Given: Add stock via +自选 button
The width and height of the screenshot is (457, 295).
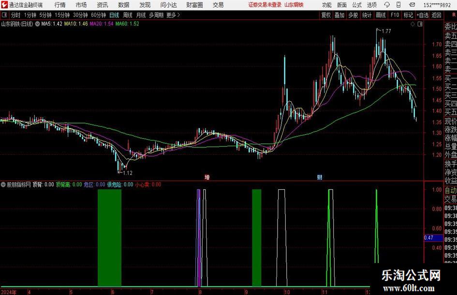Looking at the screenshot, I should [x=423, y=15].
